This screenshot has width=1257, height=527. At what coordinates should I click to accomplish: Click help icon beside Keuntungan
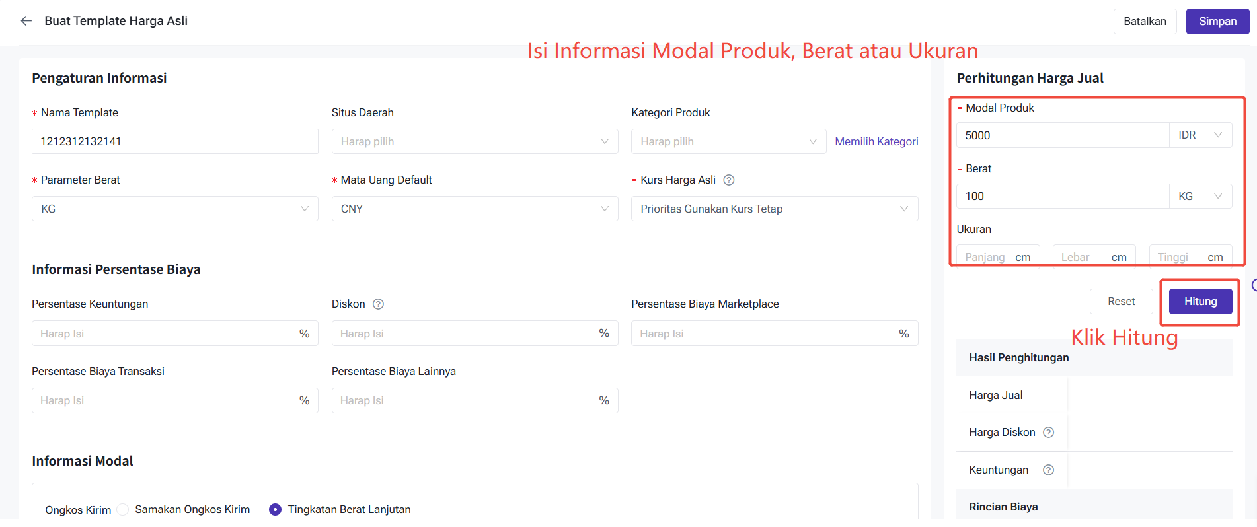1048,470
